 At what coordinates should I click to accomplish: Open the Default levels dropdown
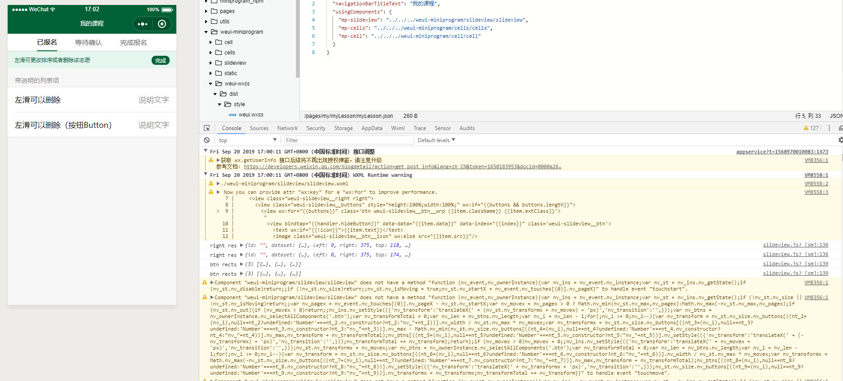[x=436, y=140]
